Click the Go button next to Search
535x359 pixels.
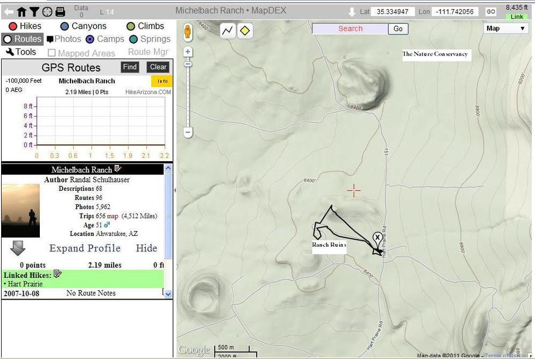coord(398,29)
